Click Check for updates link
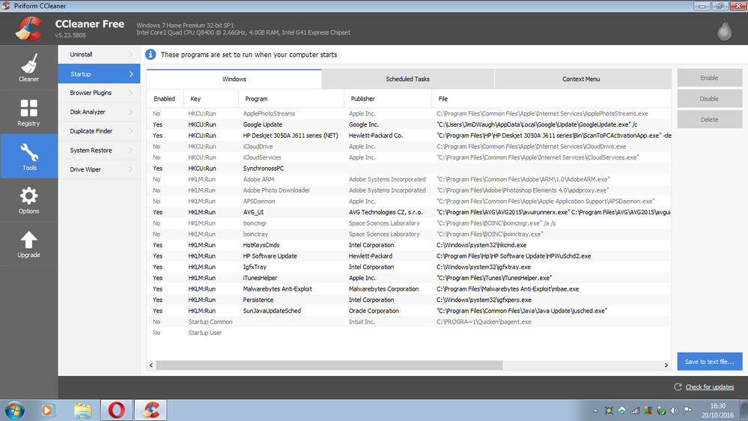 pos(710,387)
